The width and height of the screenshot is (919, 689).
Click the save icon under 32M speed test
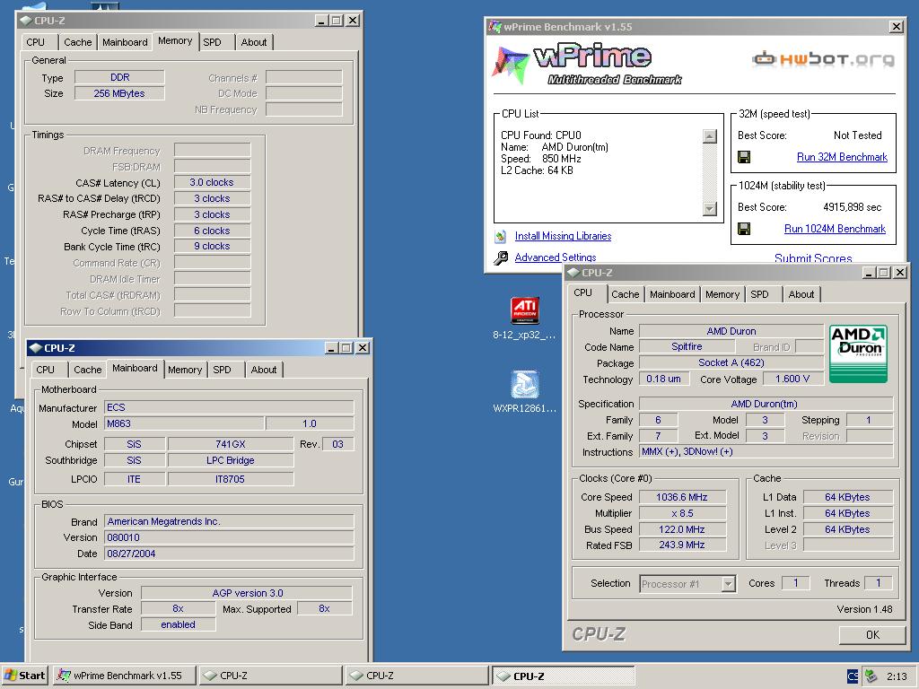tap(744, 157)
